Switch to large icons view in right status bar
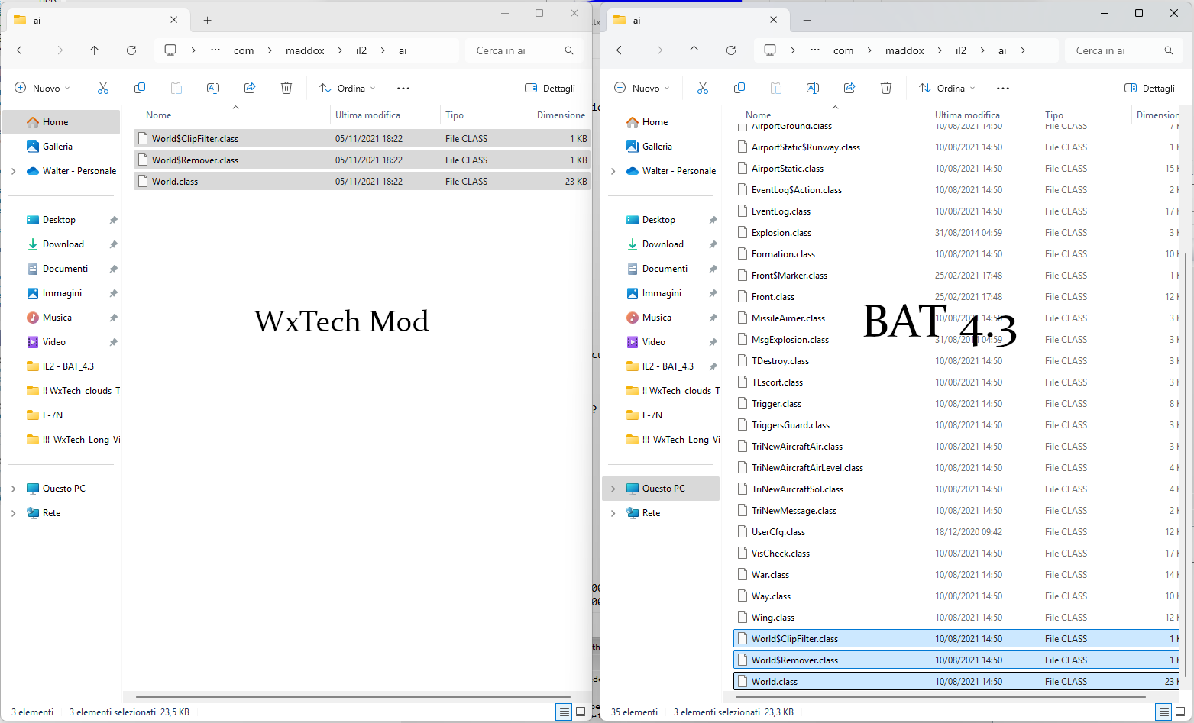 click(x=1180, y=712)
